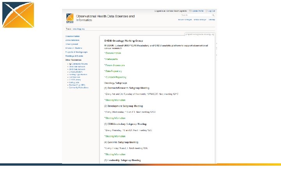Open Documentation in the left sidebar
The image size is (281, 175).
coord(73,36)
